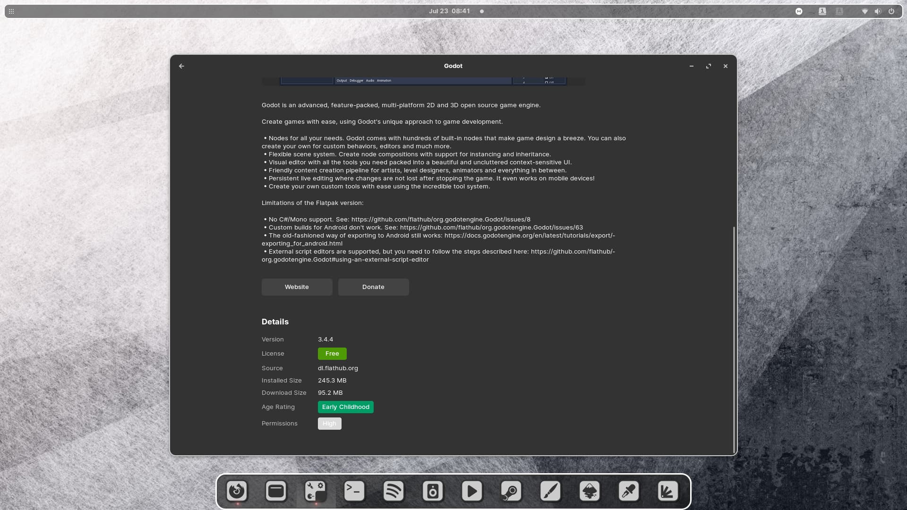Click the Persistent live editing bullet
907x510 pixels.
coord(429,178)
